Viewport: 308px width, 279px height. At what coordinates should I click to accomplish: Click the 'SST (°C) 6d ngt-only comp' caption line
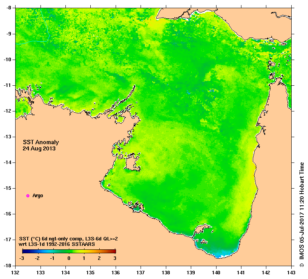click(69, 239)
